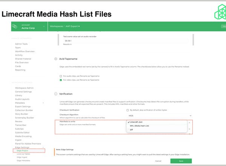Open Panel for Adobe Premiere settings
This screenshot has width=226, height=166.
28,144
